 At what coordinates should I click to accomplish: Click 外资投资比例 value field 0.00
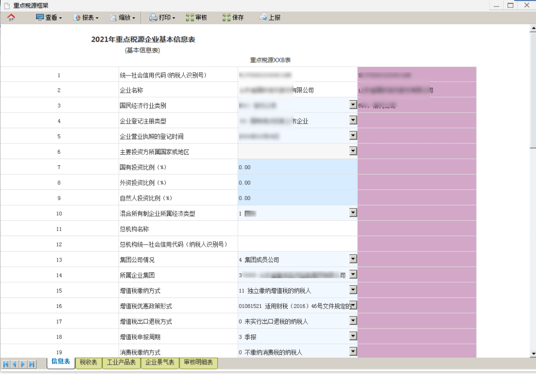tap(297, 183)
